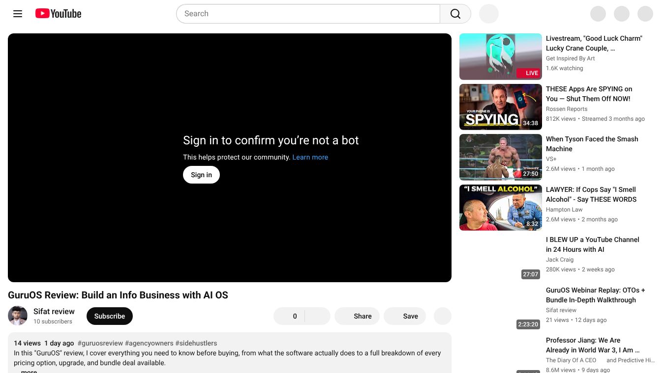Screen dimensions: 665x373
Task: Open the 'I SMELL ALCOHOL' lawyer video thumbnail
Action: (x=501, y=208)
